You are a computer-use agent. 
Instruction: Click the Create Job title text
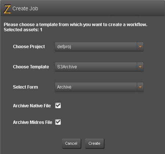[x=25, y=8]
